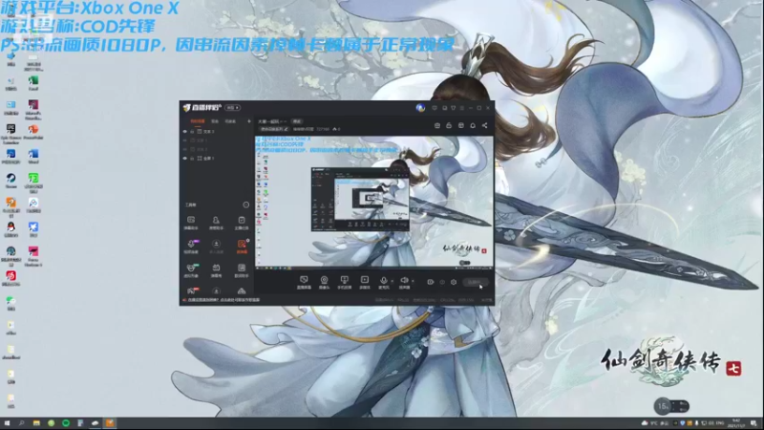Open the messages icon in the title bar
Image resolution: width=764 pixels, height=430 pixels.
[x=435, y=108]
